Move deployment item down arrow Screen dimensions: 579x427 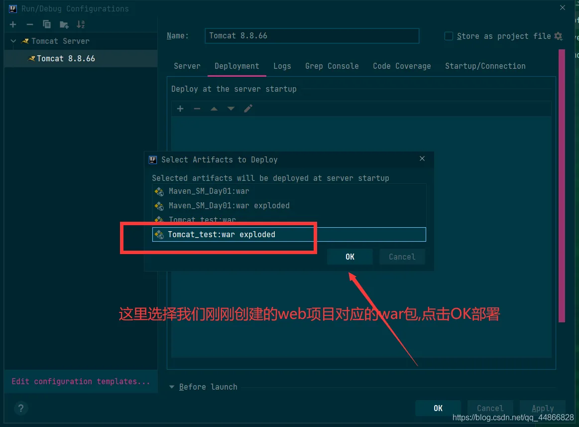(231, 109)
